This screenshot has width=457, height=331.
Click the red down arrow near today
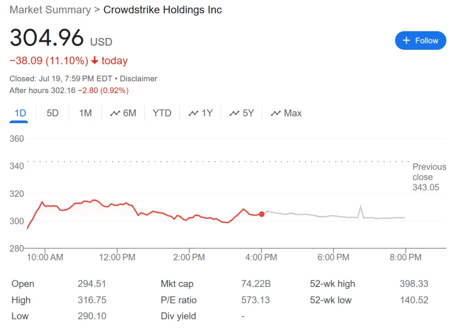pos(95,61)
